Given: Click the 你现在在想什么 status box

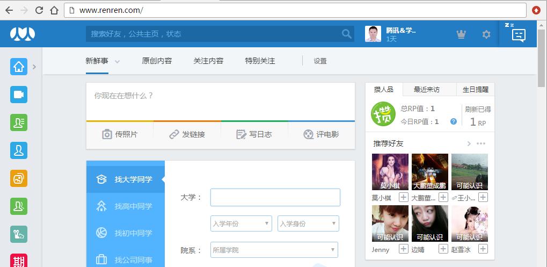Looking at the screenshot, I should (221, 102).
